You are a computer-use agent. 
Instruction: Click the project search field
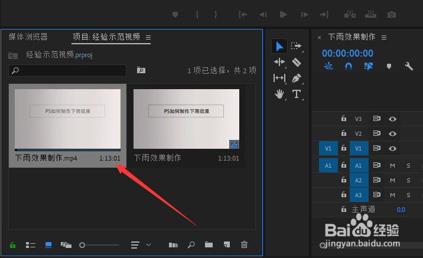pos(67,71)
